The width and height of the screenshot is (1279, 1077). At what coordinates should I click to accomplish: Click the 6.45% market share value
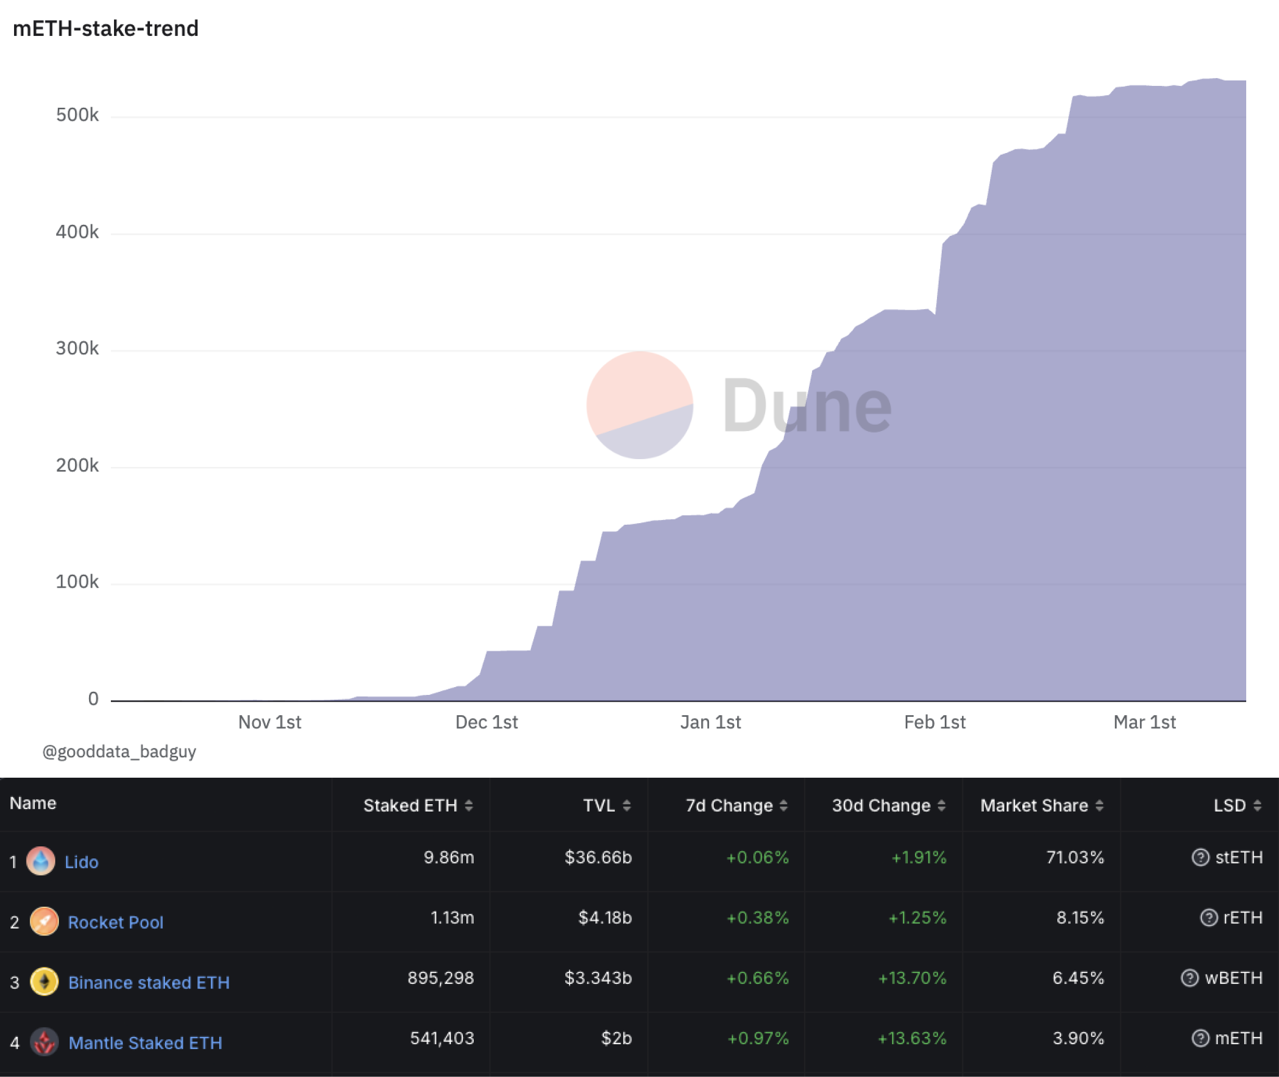coord(1078,978)
